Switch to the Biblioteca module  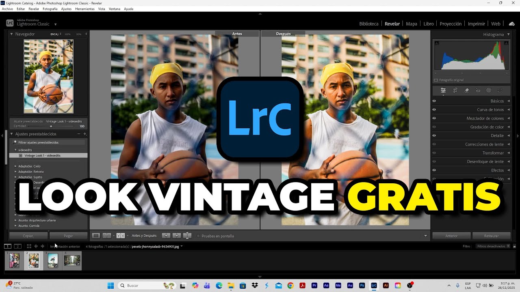coord(369,24)
